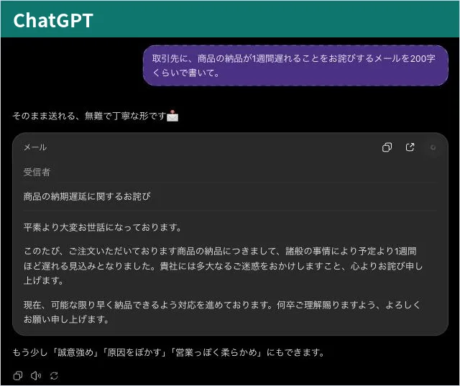Image resolution: width=460 pixels, height=386 pixels.
Task: Click the faint round icon at card corner
Action: pos(433,147)
